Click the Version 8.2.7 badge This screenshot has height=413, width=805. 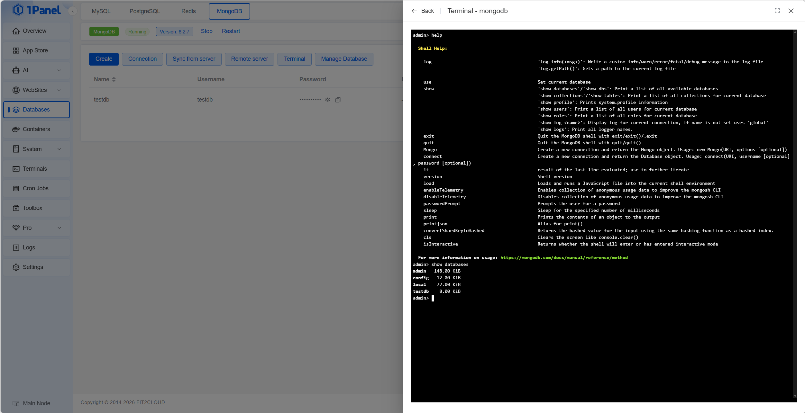tap(175, 31)
